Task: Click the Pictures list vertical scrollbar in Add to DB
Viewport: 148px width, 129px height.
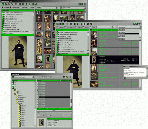Action: [71, 94]
